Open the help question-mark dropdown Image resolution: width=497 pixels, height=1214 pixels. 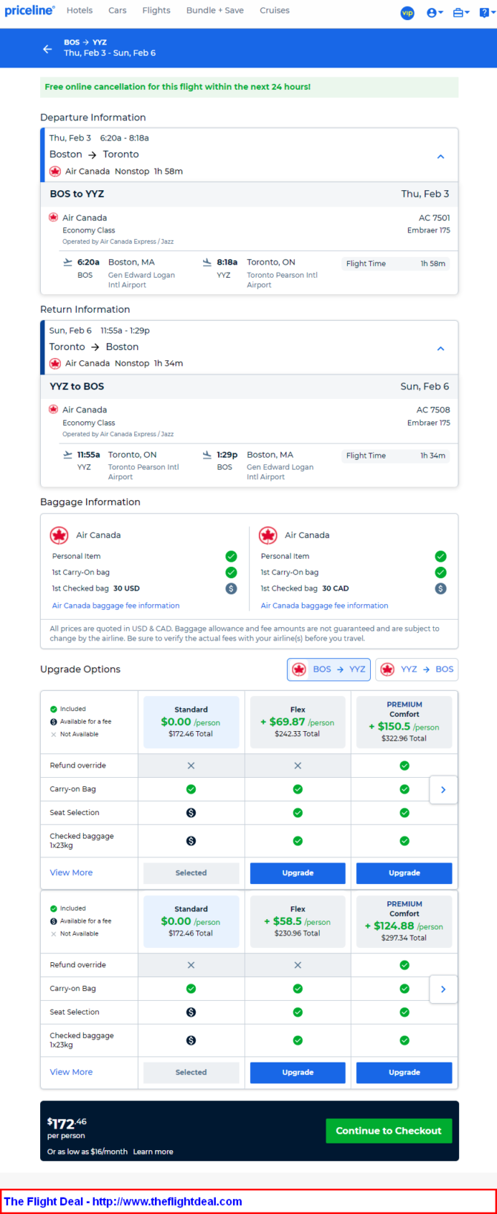point(486,13)
